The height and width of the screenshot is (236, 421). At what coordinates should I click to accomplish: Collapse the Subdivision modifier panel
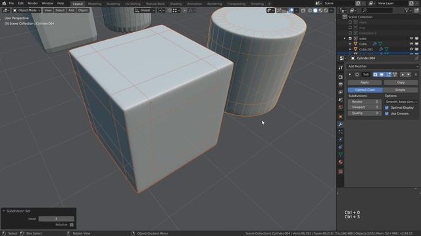(x=350, y=75)
